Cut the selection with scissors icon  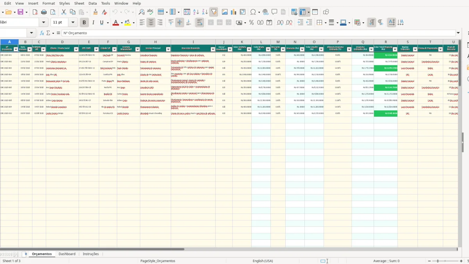click(64, 12)
